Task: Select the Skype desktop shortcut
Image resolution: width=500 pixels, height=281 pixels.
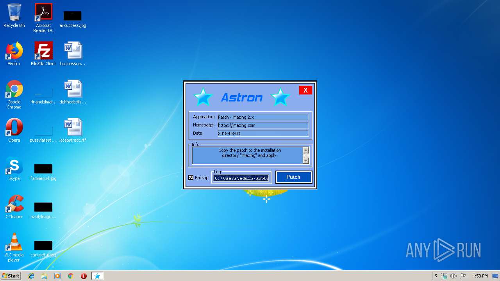Action: (14, 169)
